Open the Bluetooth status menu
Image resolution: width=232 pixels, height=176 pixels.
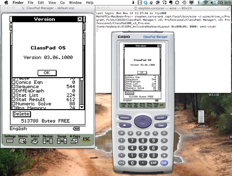coord(199,2)
